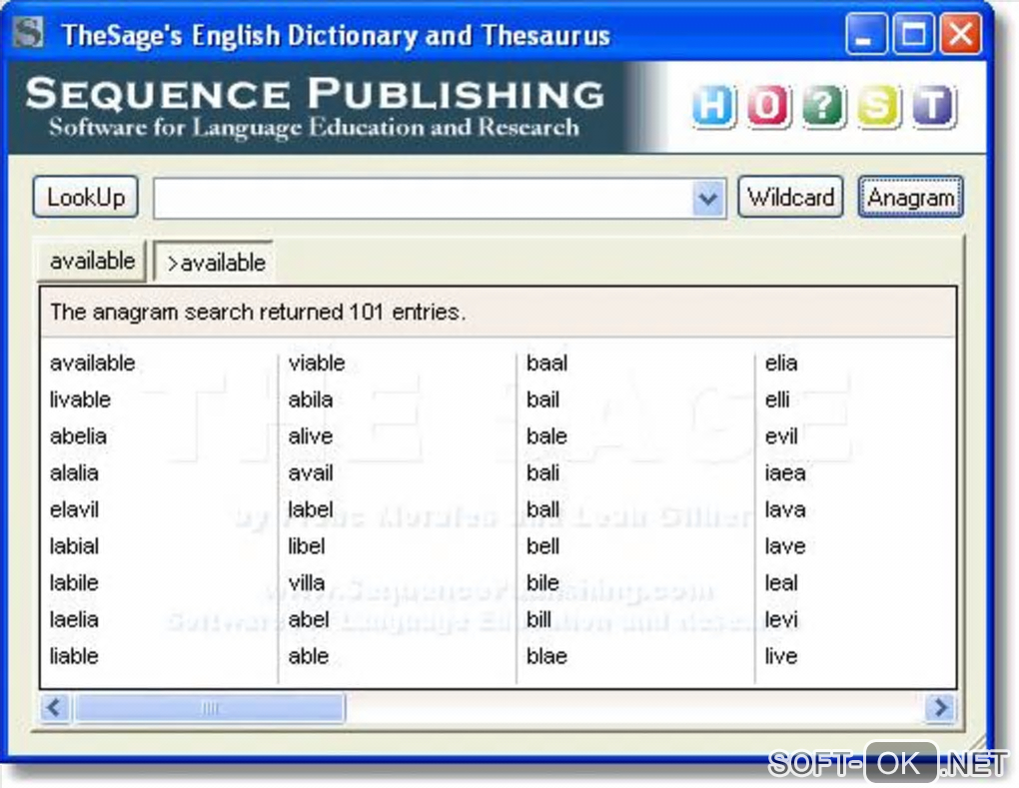Maximize the TheSage window

914,33
